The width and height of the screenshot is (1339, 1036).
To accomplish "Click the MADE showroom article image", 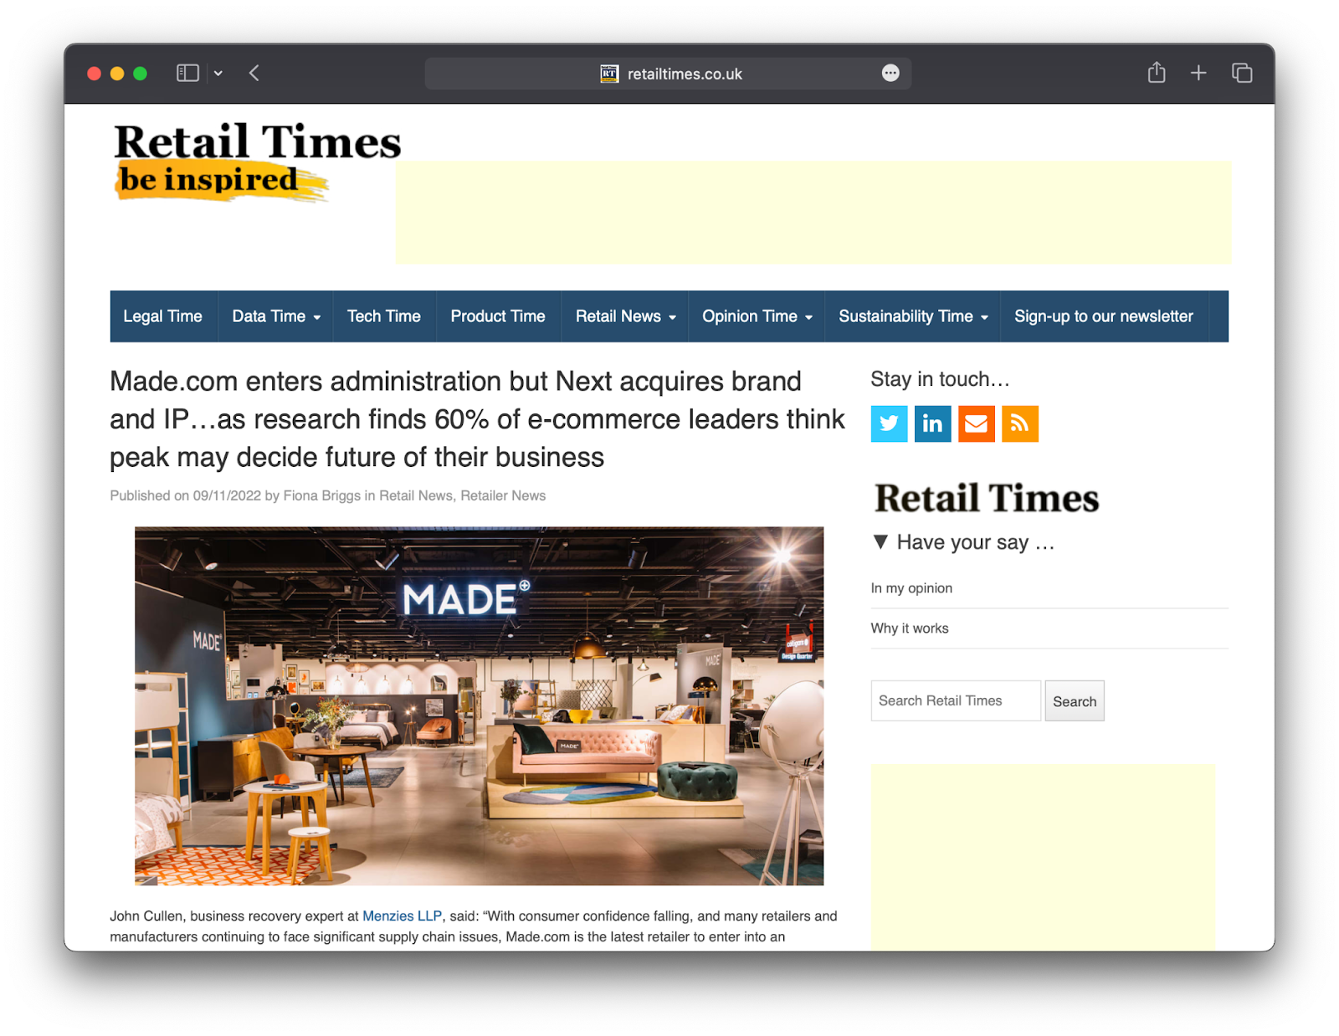I will [479, 705].
